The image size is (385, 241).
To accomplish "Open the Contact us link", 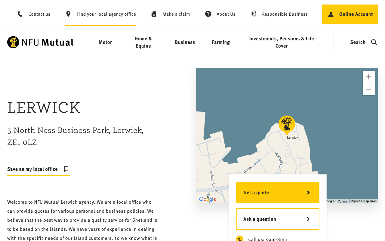I will tap(39, 14).
